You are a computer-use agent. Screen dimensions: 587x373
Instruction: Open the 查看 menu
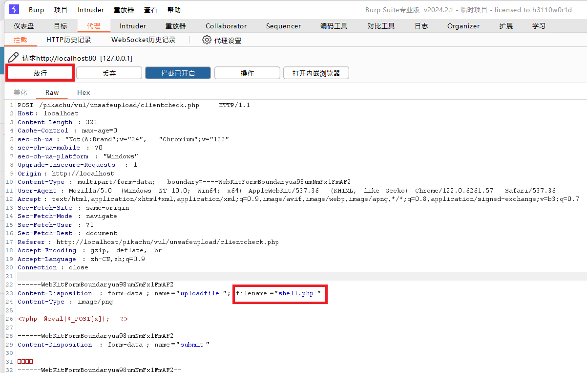[150, 10]
